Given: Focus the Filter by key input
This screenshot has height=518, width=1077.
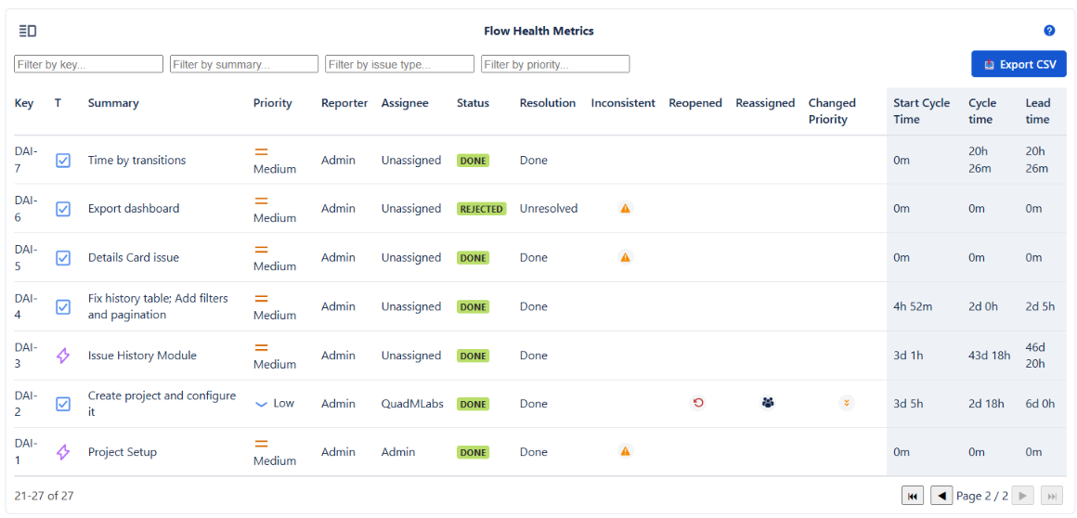Looking at the screenshot, I should point(88,64).
